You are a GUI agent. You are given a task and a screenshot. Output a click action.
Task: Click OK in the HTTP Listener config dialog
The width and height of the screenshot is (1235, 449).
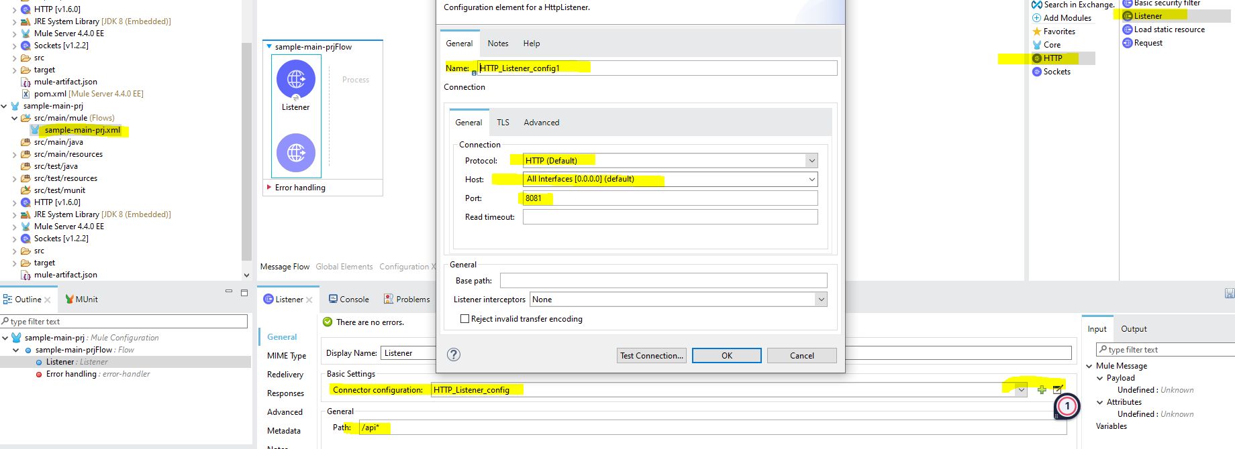coord(727,356)
